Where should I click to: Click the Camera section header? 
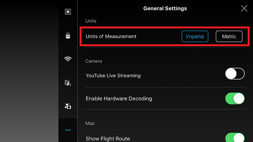94,61
